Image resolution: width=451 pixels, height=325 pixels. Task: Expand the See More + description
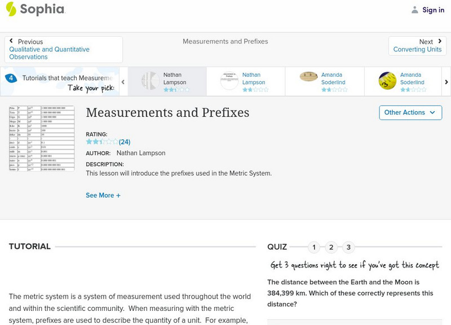[103, 195]
